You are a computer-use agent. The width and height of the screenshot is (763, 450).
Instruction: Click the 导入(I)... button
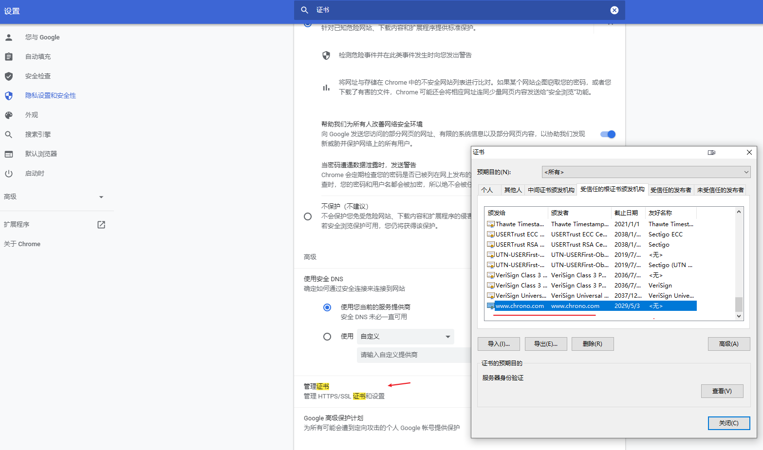click(x=499, y=344)
